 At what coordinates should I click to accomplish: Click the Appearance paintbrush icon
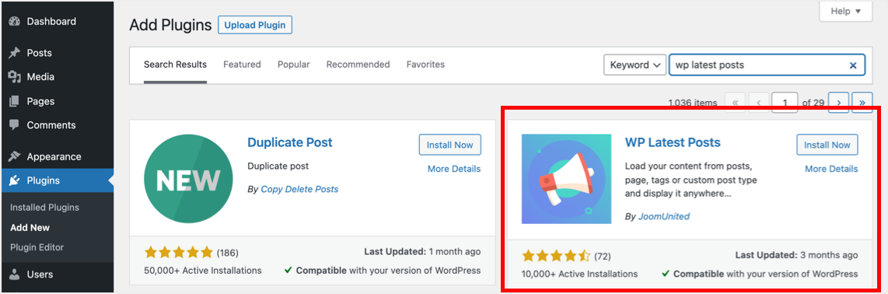click(x=15, y=156)
